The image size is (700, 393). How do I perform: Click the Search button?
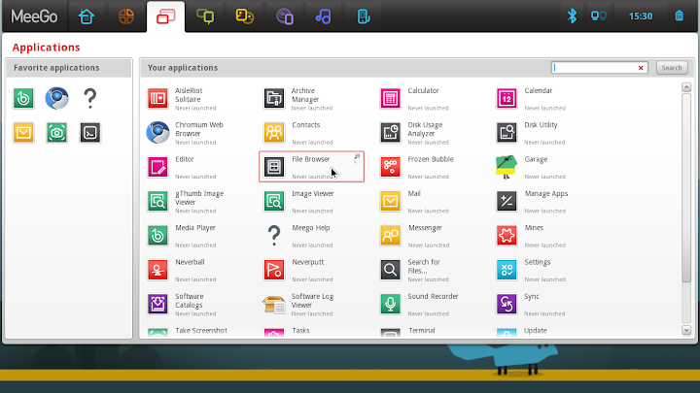point(672,68)
